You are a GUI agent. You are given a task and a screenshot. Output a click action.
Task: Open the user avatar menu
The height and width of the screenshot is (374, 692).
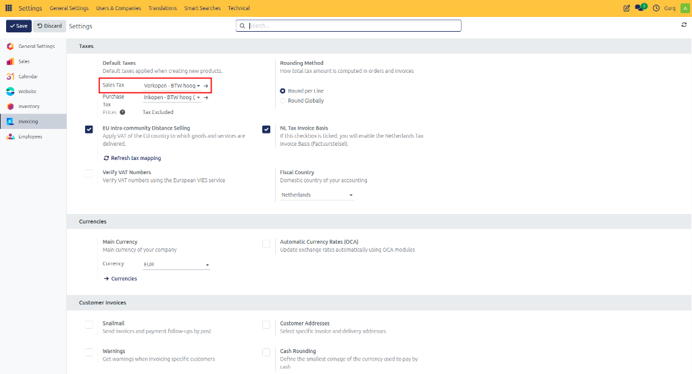685,8
